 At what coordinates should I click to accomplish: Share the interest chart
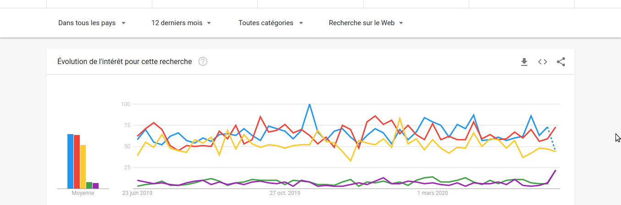click(560, 62)
